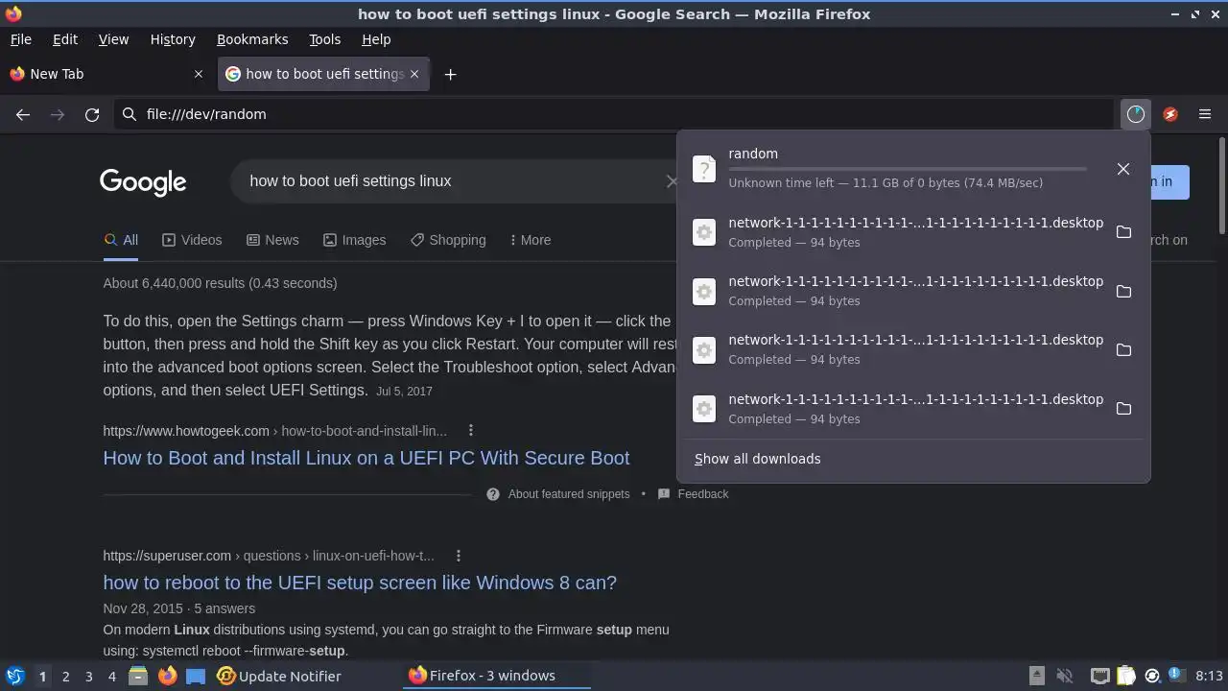Open 'How to Boot and Install Linux' link
The image size is (1228, 691).
tap(366, 458)
